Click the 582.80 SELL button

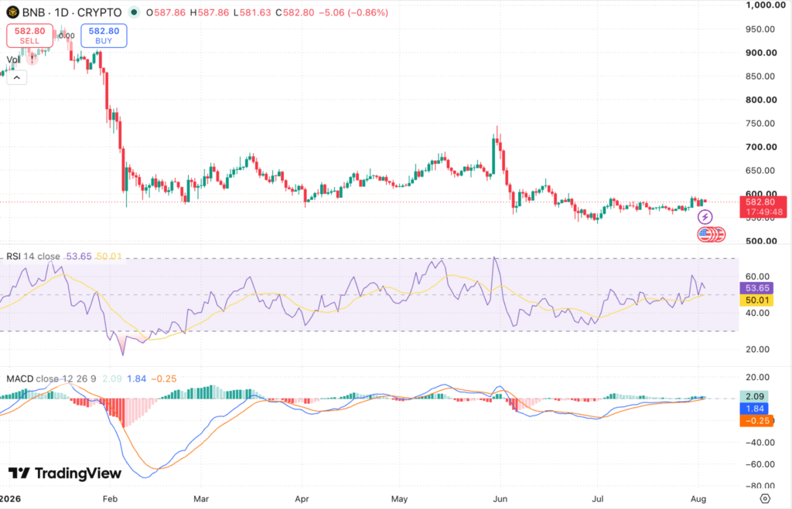click(x=29, y=36)
